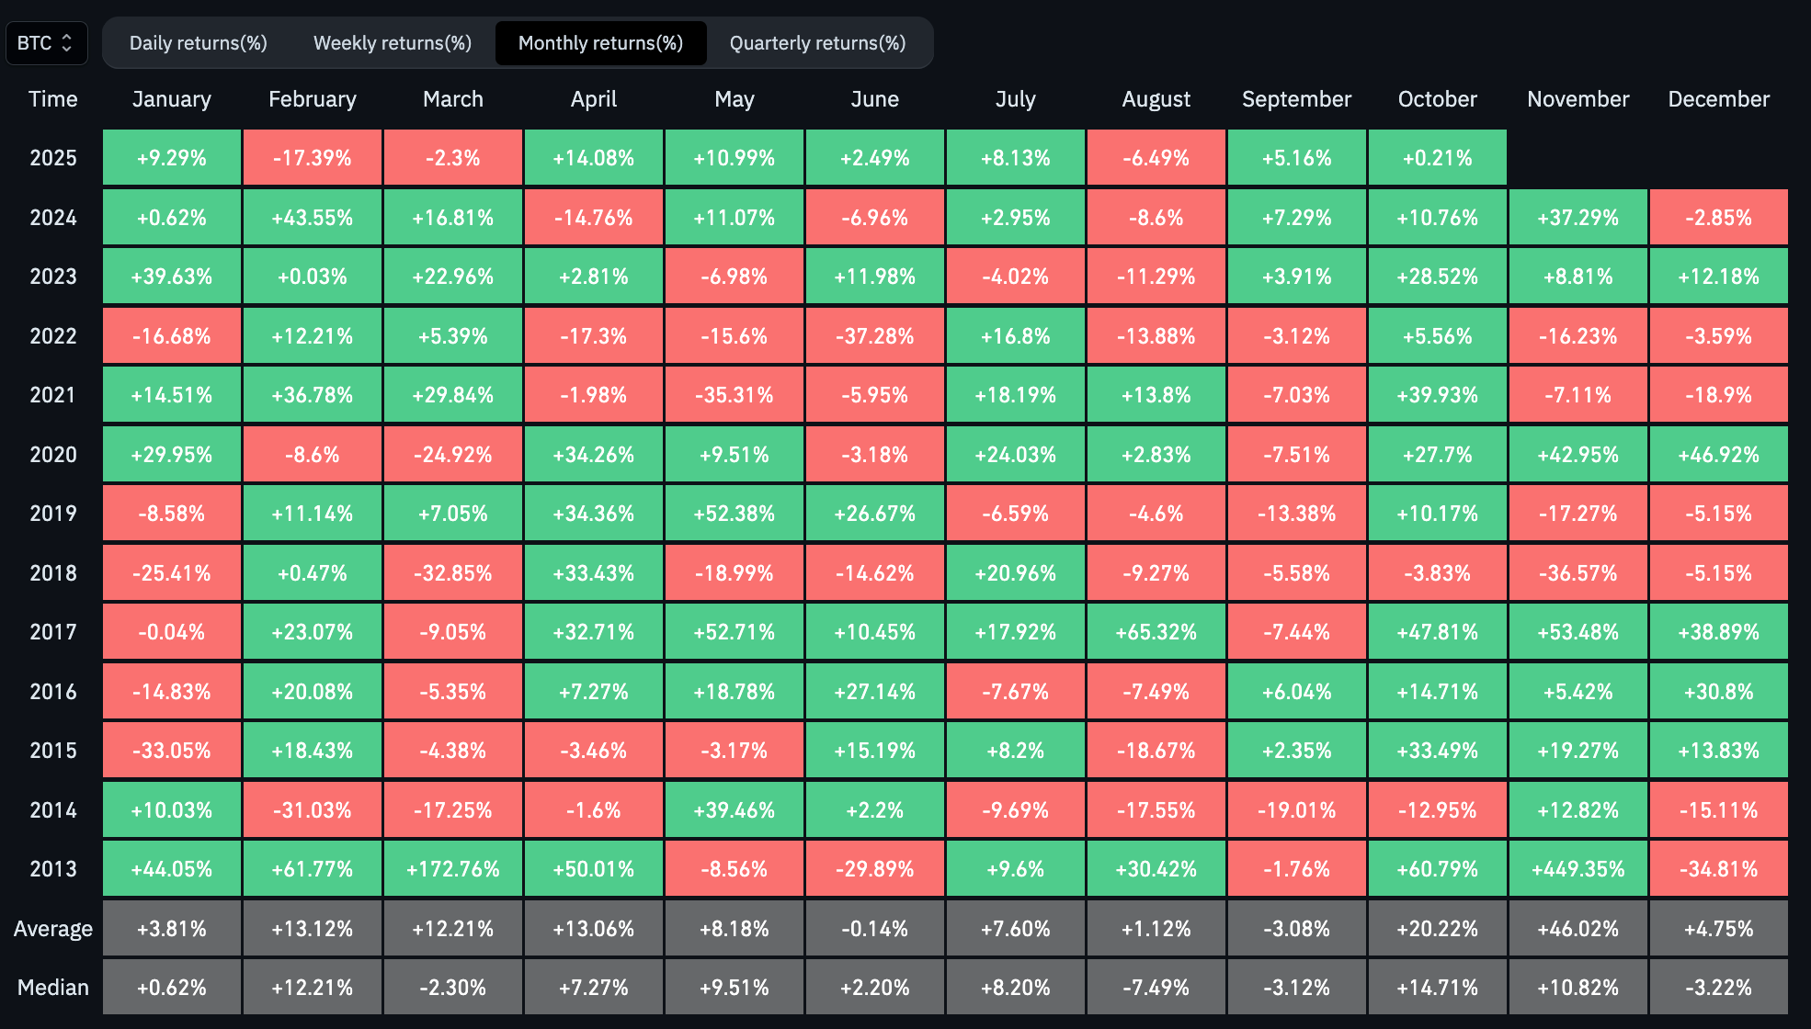Switch to Daily returns(%) tab
The width and height of the screenshot is (1811, 1029).
pos(198,43)
